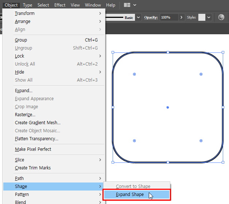Click Make Pixel Perfect

click(33, 149)
